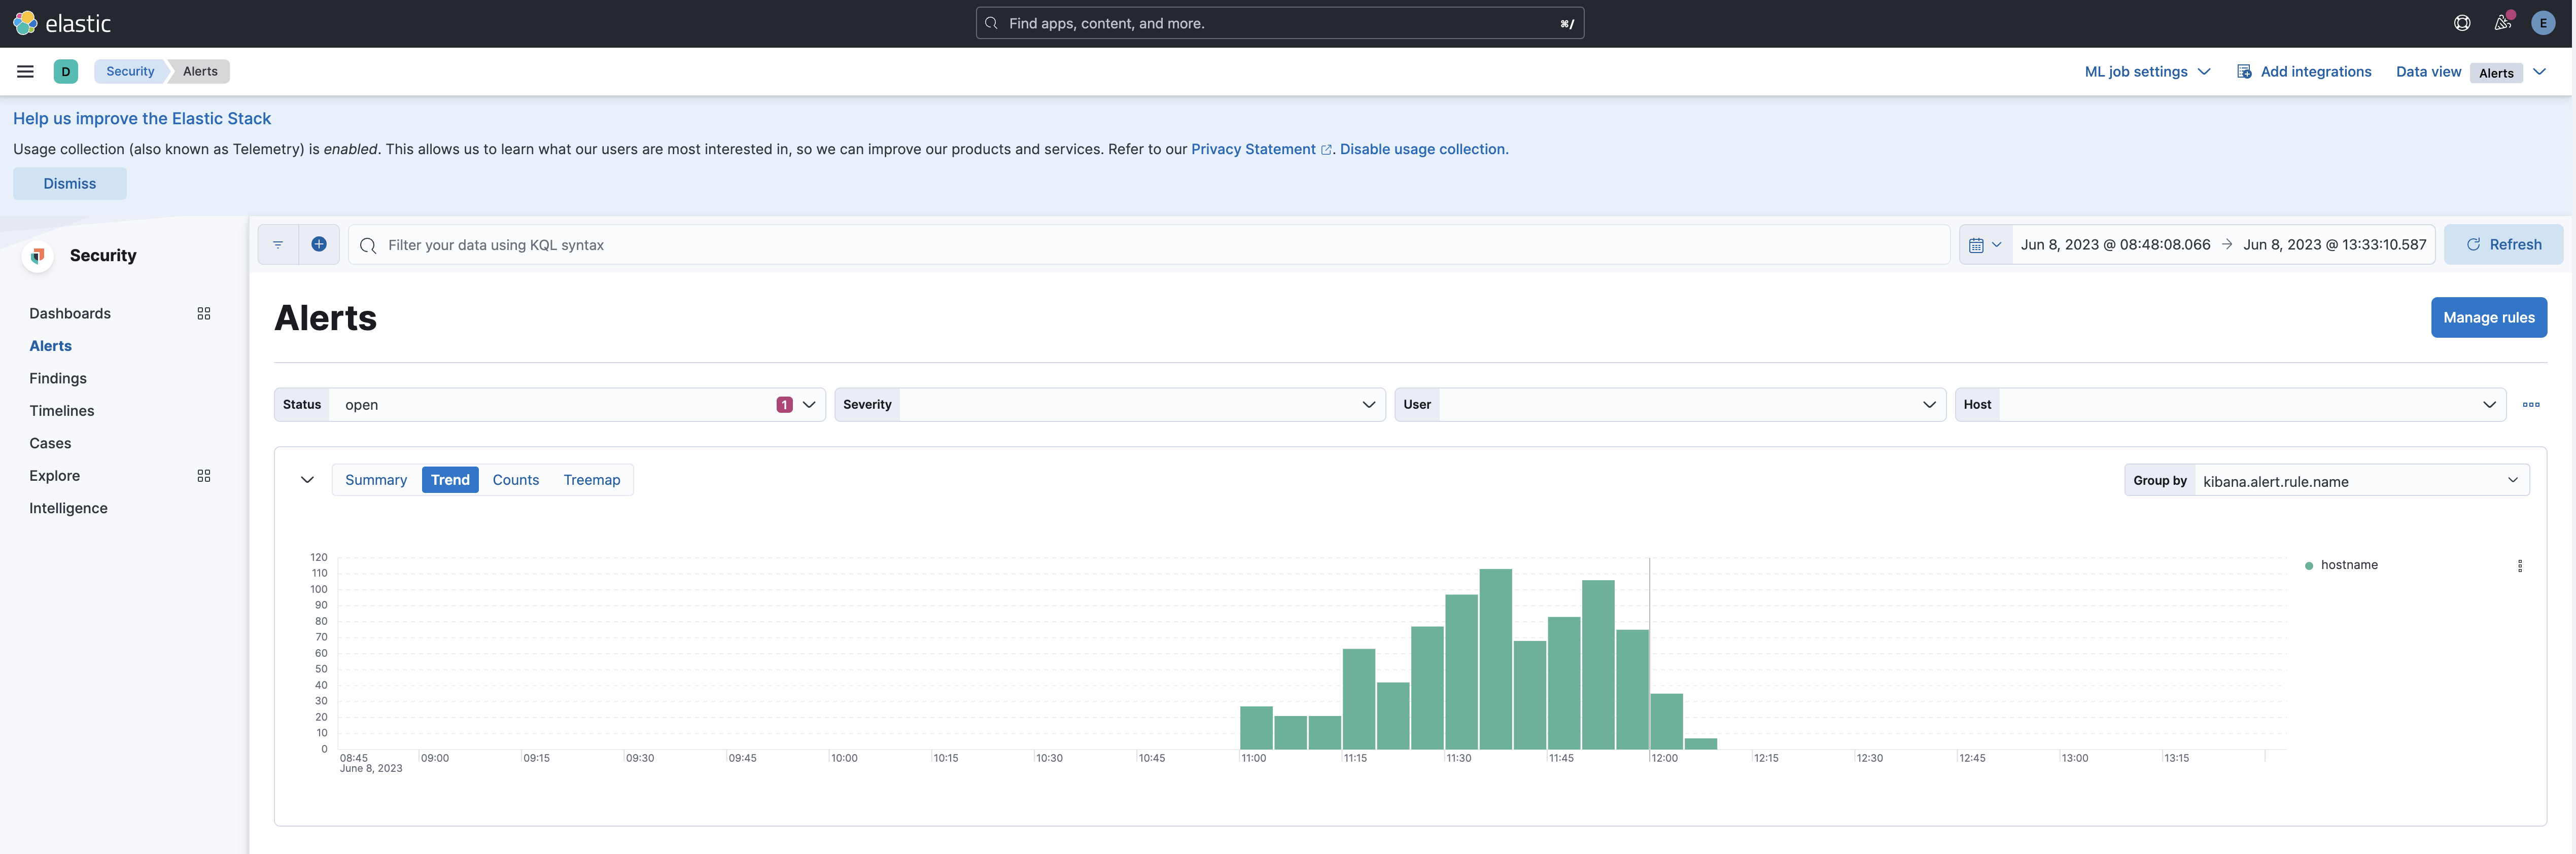Open Explore in the sidebar
This screenshot has height=854, width=2576.
[x=55, y=476]
